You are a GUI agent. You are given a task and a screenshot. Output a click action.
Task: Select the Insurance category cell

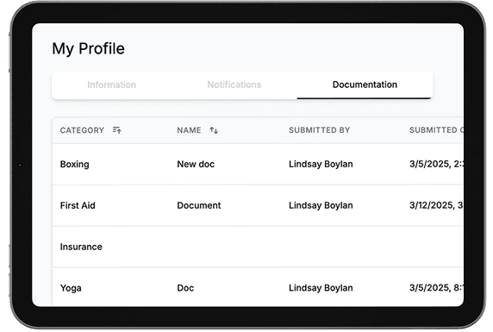click(81, 247)
